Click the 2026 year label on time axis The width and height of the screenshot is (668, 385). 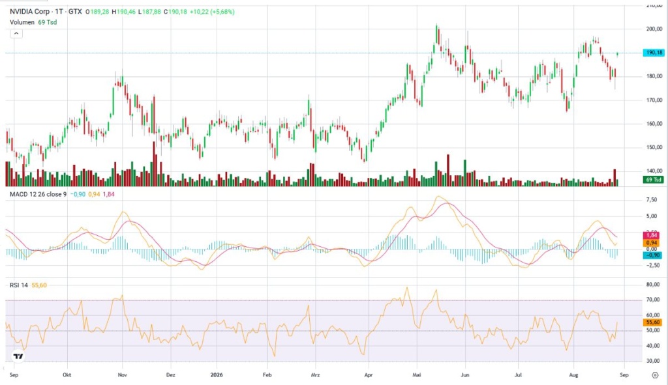(217, 375)
